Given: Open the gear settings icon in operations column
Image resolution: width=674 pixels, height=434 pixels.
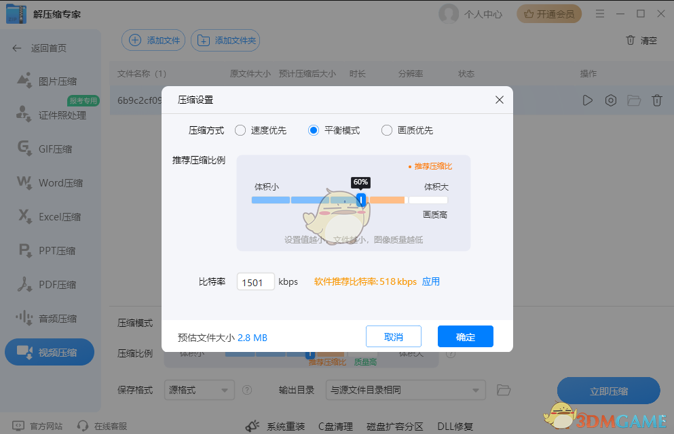Looking at the screenshot, I should pyautogui.click(x=610, y=100).
